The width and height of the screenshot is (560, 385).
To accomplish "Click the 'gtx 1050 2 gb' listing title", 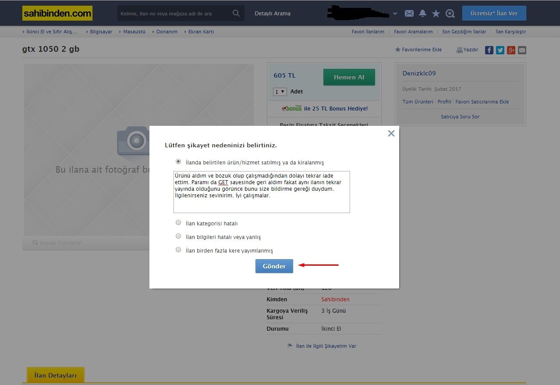I will pos(51,49).
